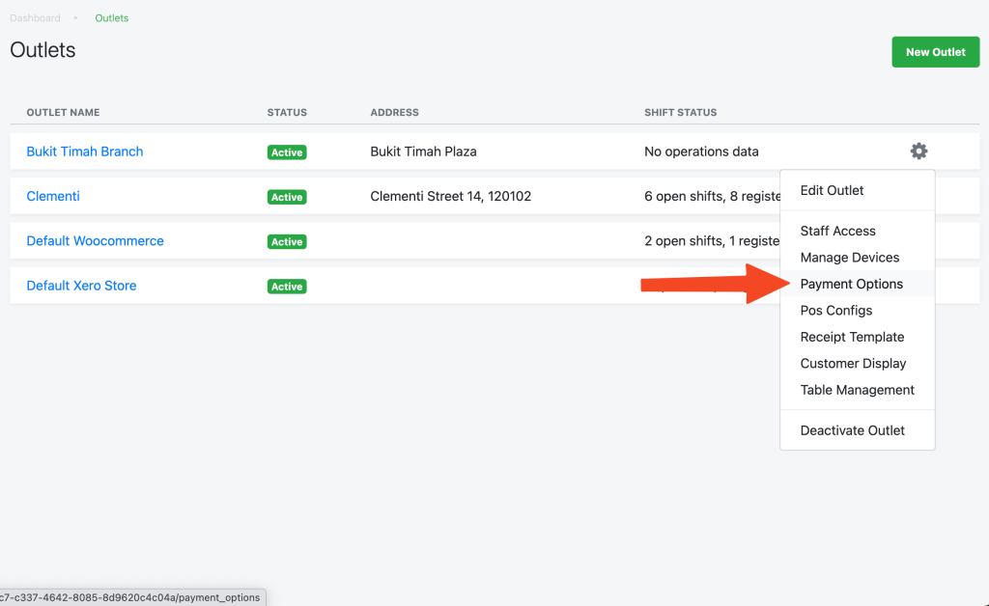The height and width of the screenshot is (606, 989).
Task: Select Edit Outlet from the dropdown menu
Action: tap(832, 190)
